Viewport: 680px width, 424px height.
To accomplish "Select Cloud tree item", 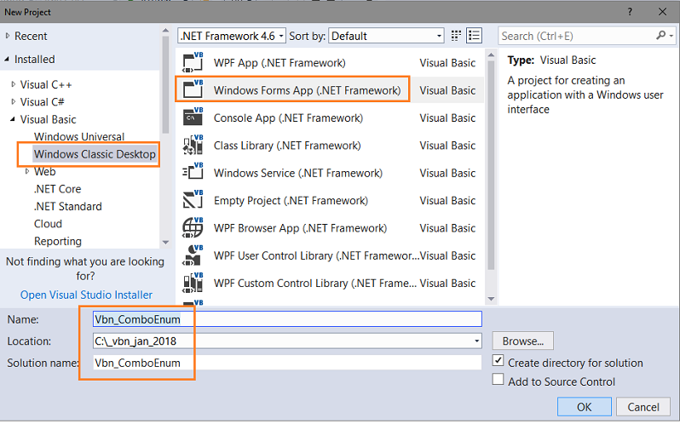I will coord(48,223).
